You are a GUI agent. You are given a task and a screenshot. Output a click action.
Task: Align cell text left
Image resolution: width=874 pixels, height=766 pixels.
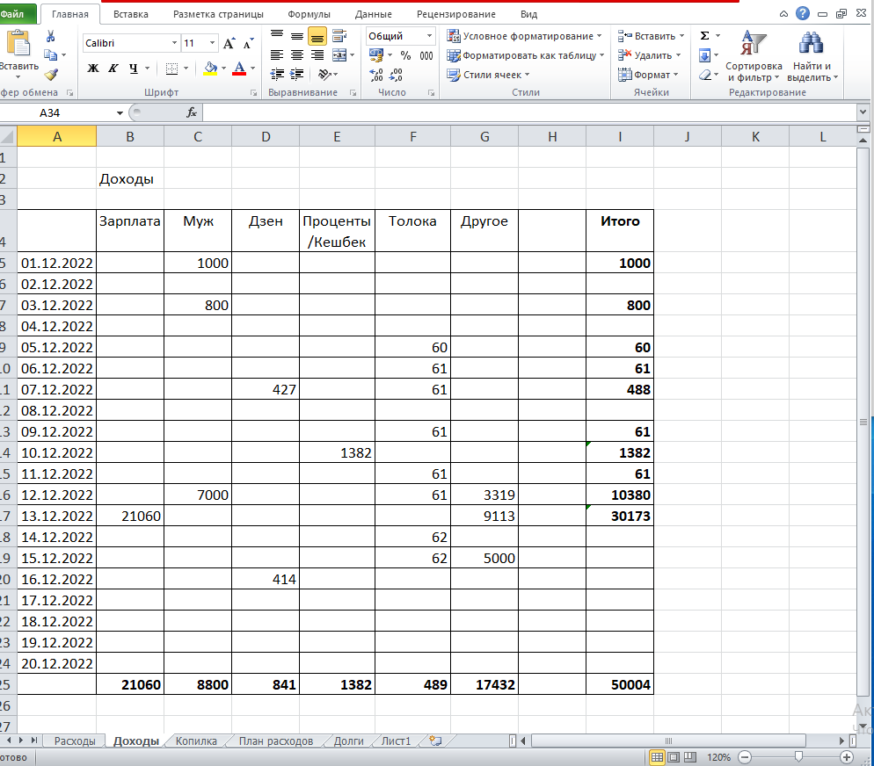277,55
